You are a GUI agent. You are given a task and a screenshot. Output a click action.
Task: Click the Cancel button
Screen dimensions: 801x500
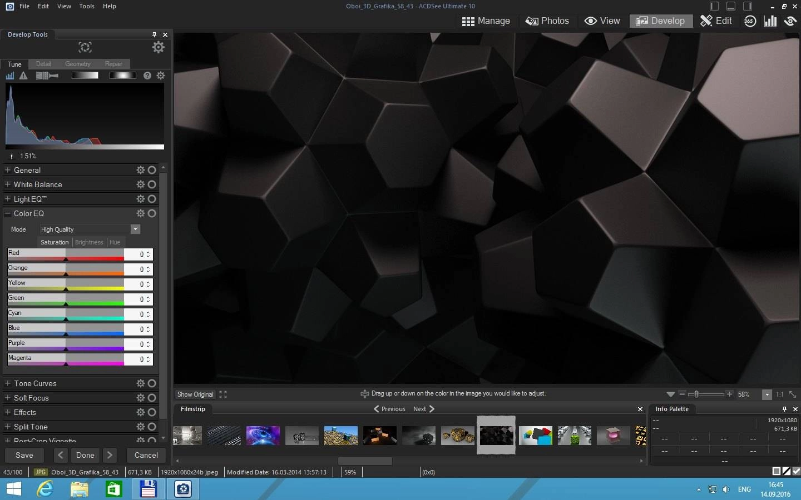pyautogui.click(x=146, y=455)
